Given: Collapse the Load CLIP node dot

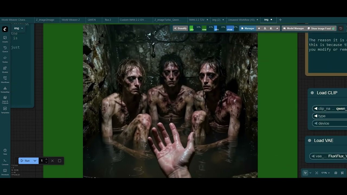Looking at the screenshot, I should (312, 93).
